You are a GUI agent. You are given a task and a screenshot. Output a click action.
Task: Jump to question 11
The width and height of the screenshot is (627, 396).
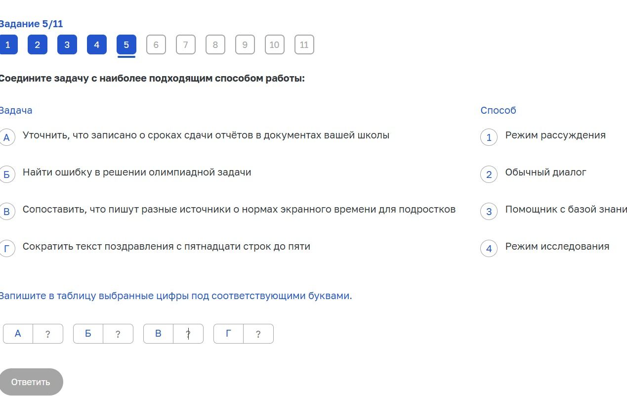[x=304, y=45]
